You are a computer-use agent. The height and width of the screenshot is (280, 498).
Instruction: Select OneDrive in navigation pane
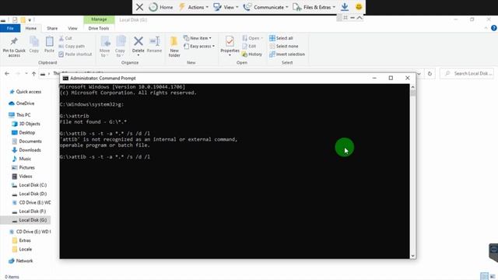[22, 103]
